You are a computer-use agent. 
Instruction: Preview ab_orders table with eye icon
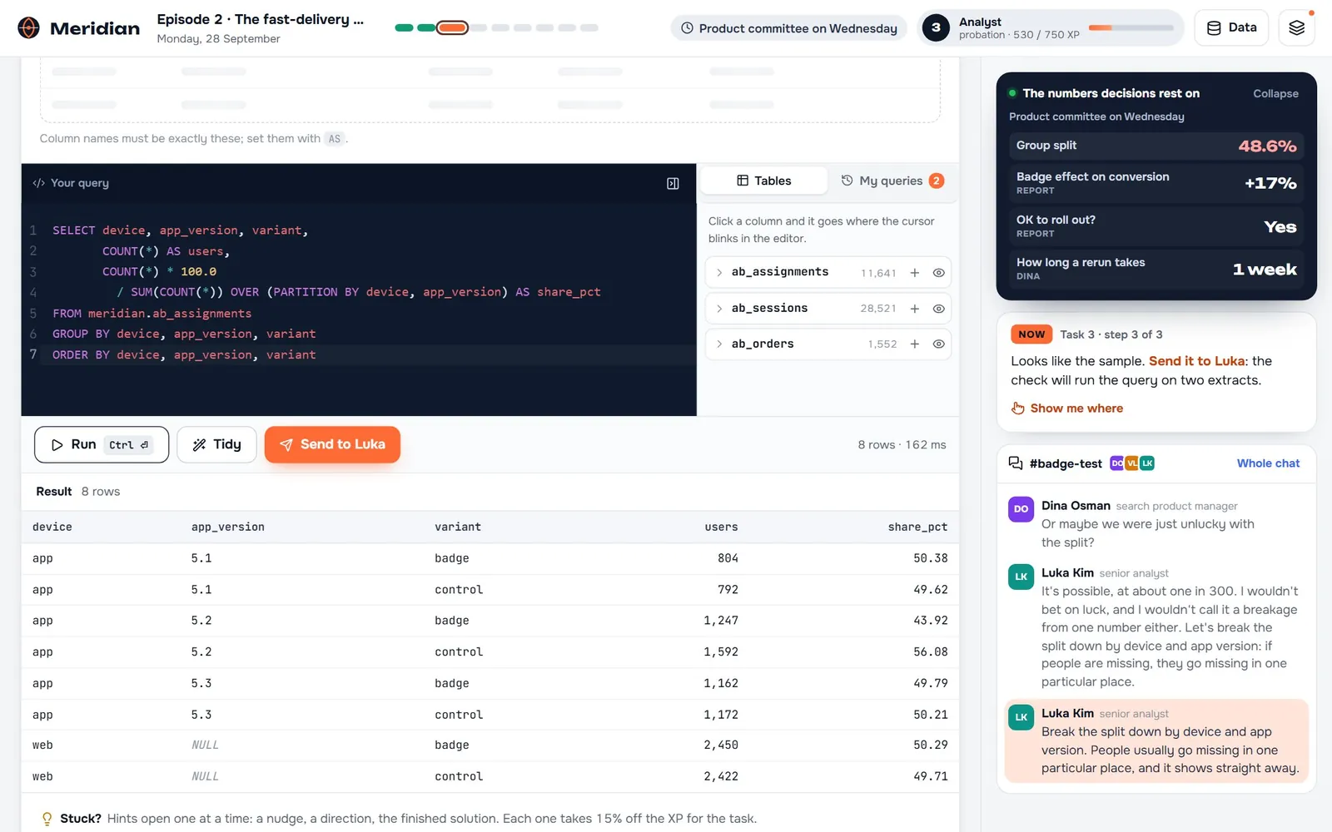tap(938, 344)
